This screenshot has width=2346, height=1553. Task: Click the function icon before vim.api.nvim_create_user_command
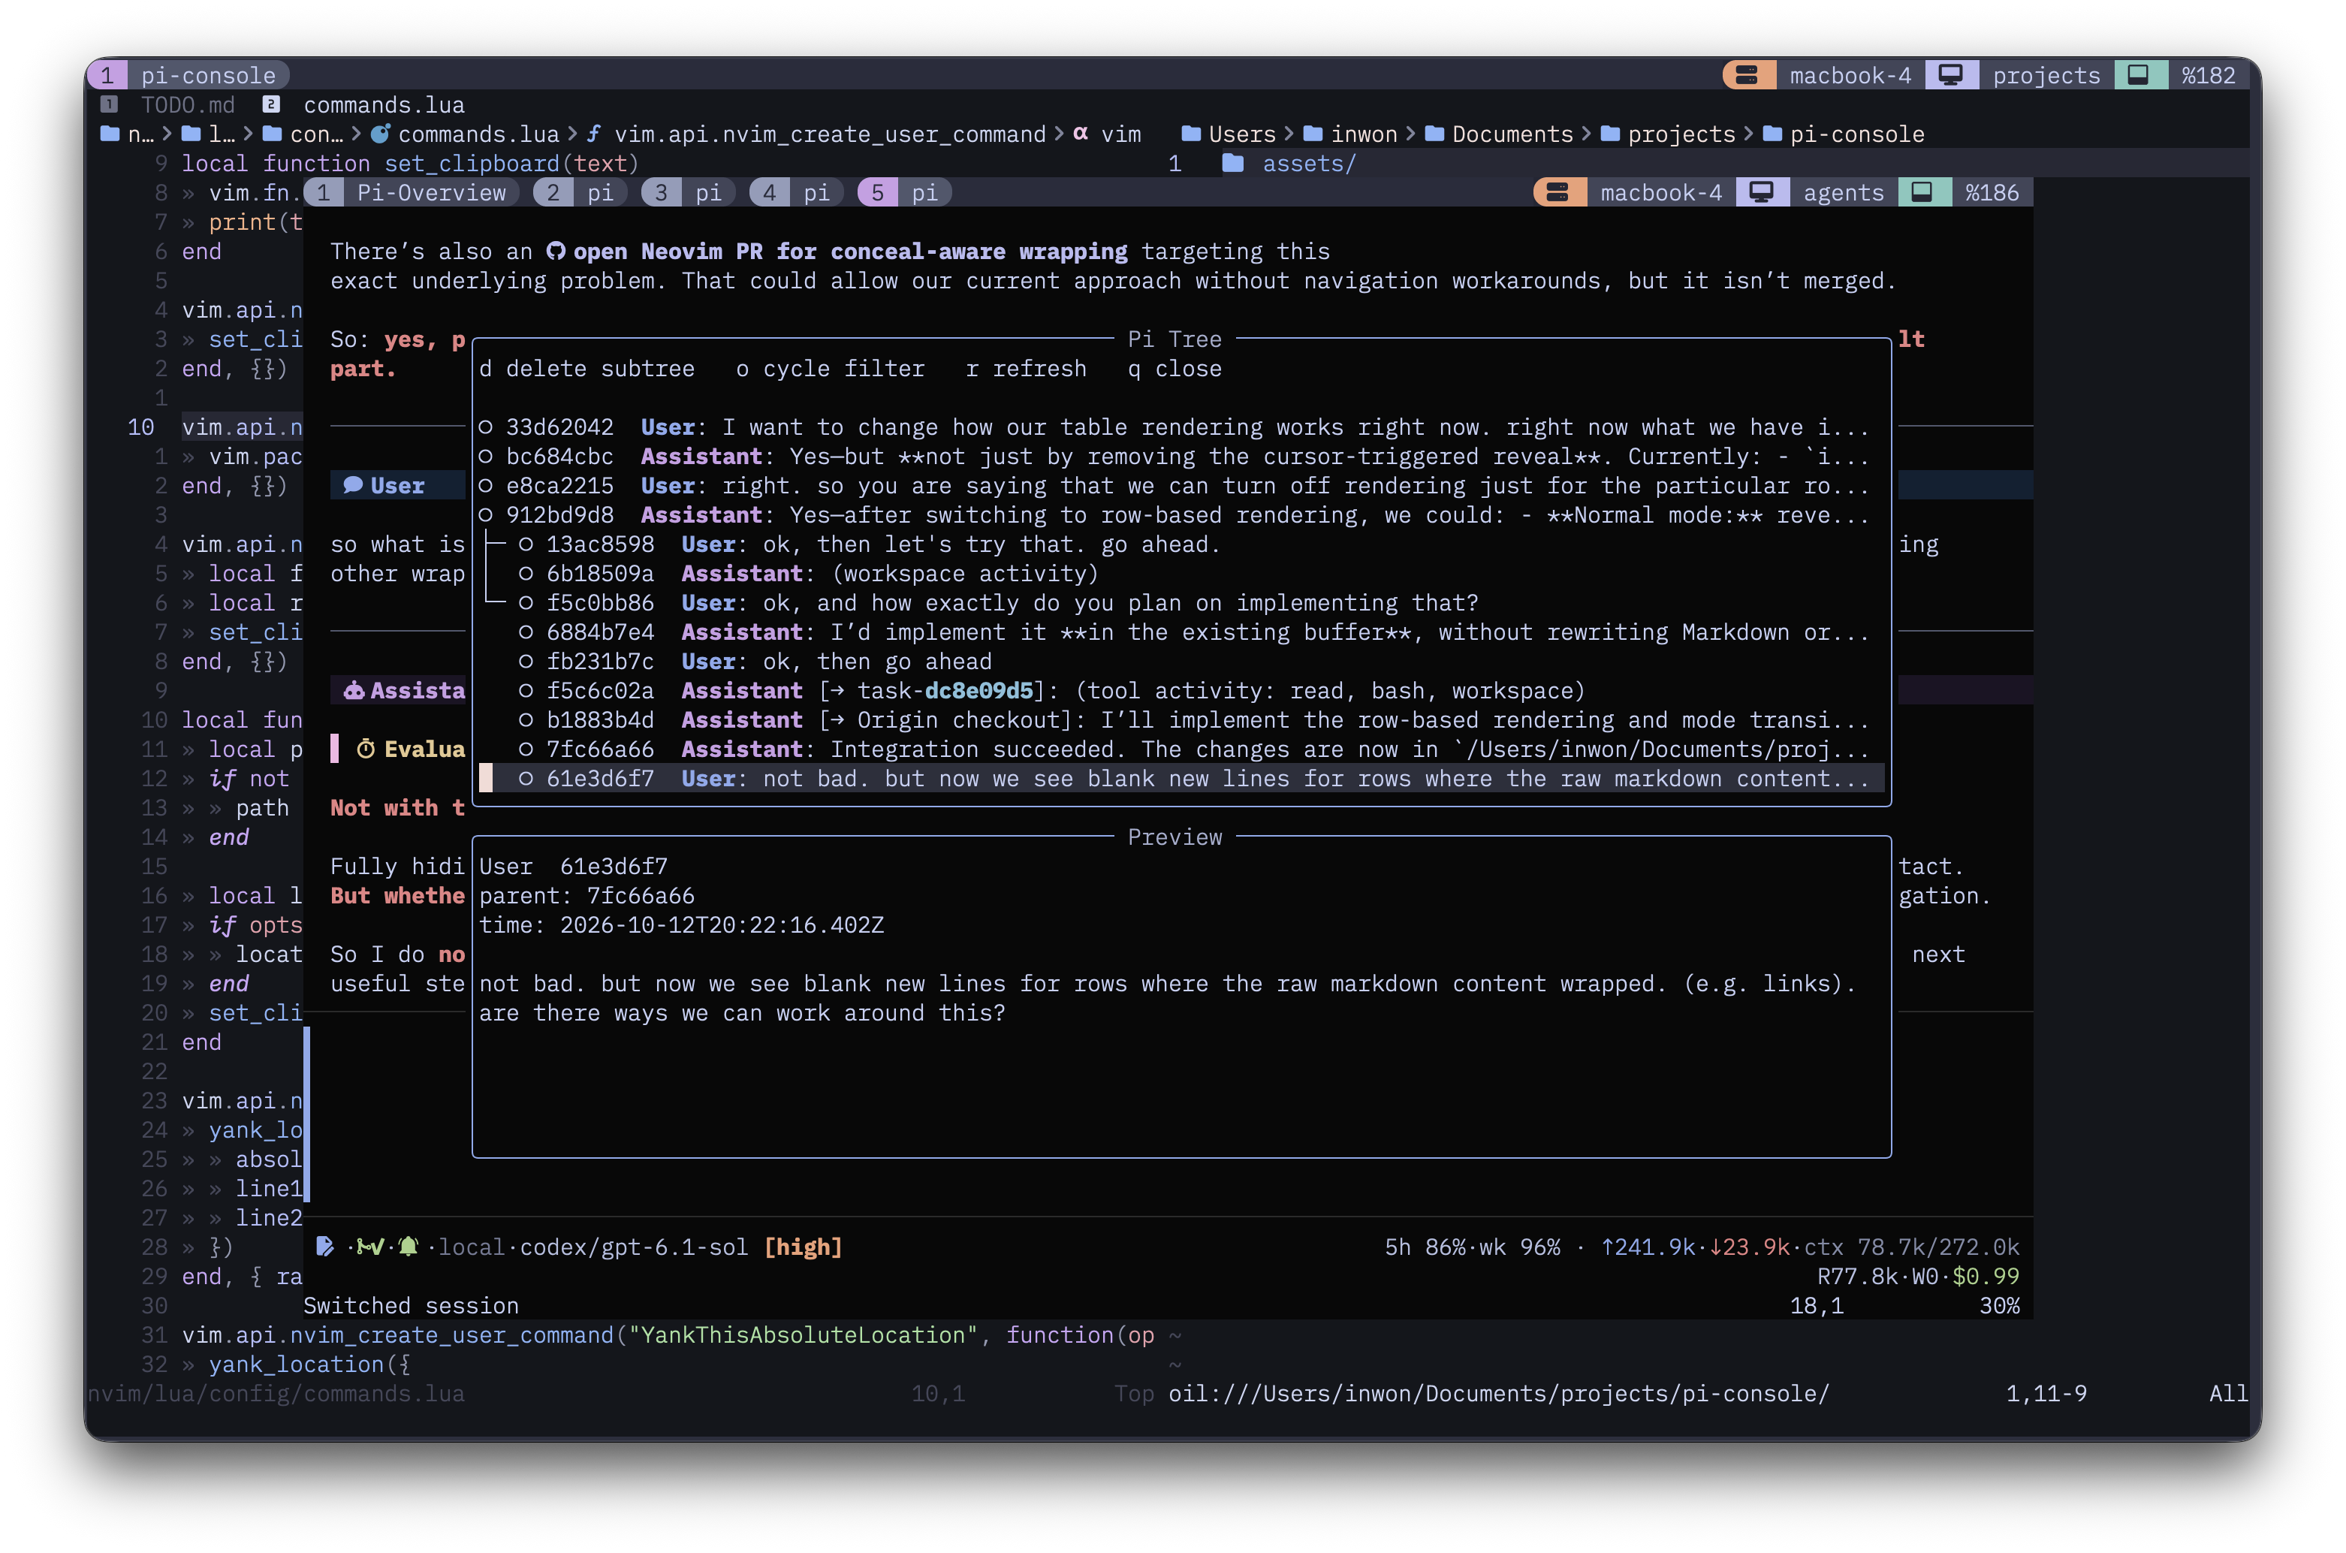click(x=593, y=134)
